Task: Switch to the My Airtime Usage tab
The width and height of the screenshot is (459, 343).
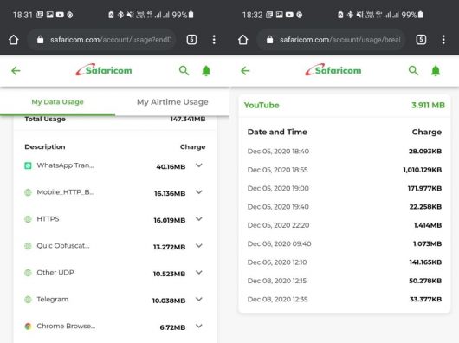Action: click(172, 102)
